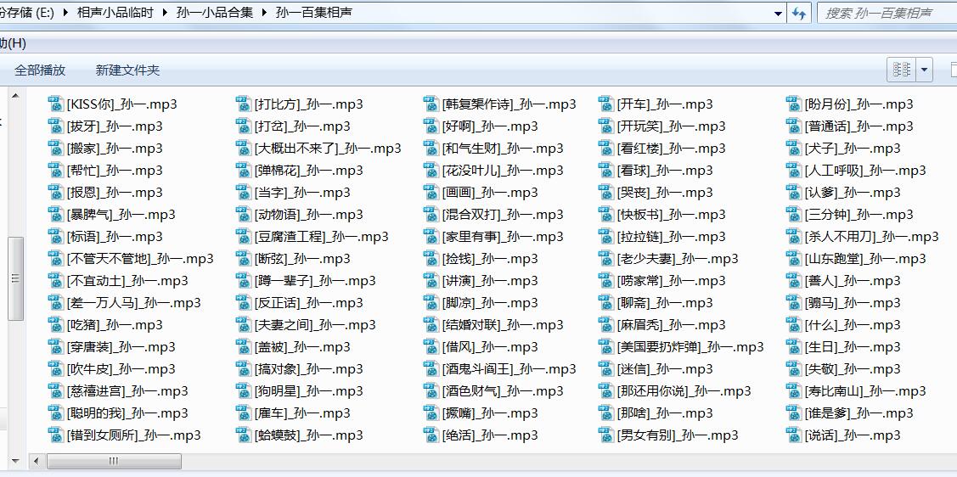
Task: Click the MP3 icon of [弹棉花]_孙一.mp3
Action: 244,171
